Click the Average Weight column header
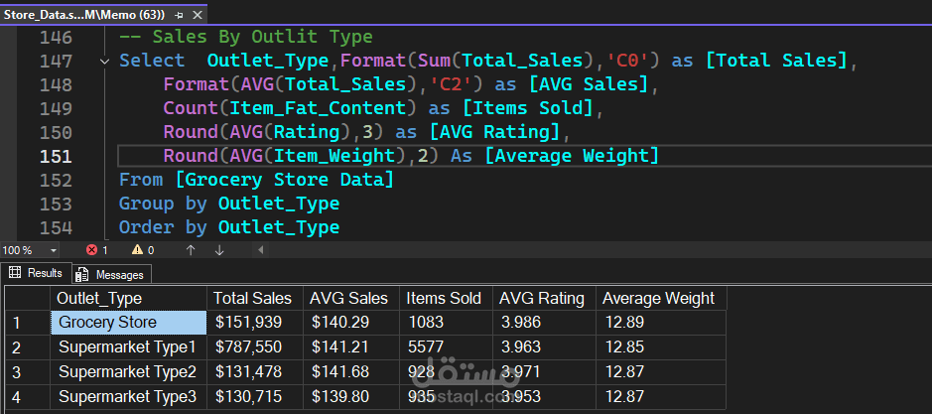Viewport: 932px width, 414px height. pyautogui.click(x=658, y=299)
